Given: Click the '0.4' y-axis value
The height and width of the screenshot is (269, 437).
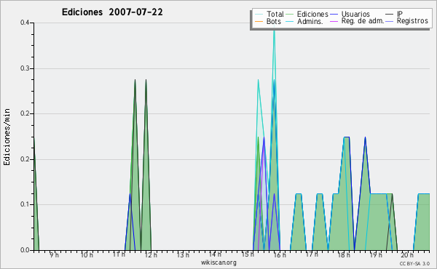Looking at the screenshot, I should click(25, 23).
